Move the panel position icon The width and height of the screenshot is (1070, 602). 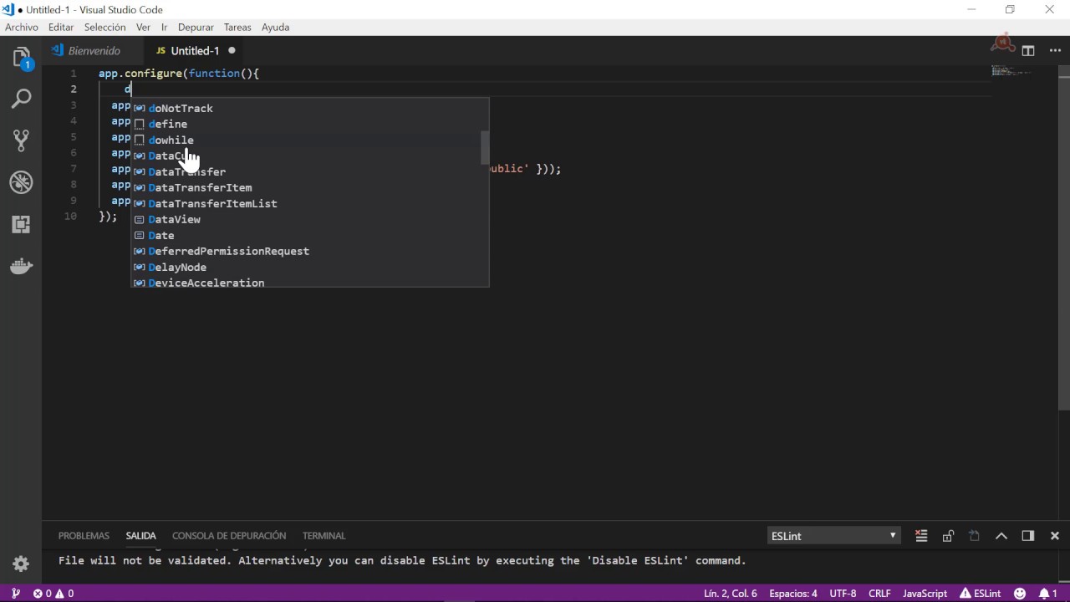click(x=1028, y=536)
